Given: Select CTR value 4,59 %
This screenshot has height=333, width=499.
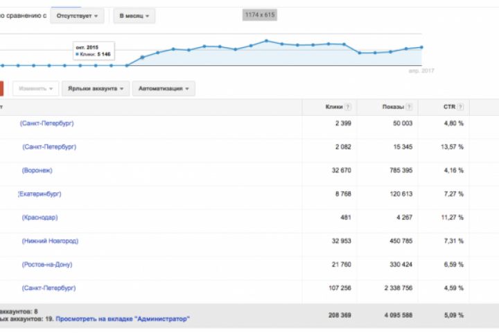Looking at the screenshot, I should click(x=454, y=288).
